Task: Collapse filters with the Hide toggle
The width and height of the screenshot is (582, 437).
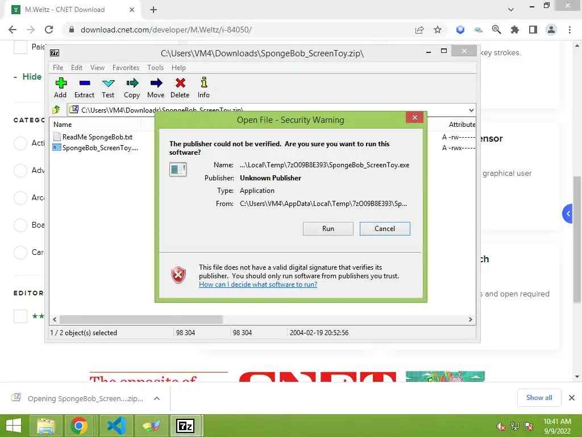Action: (x=28, y=77)
